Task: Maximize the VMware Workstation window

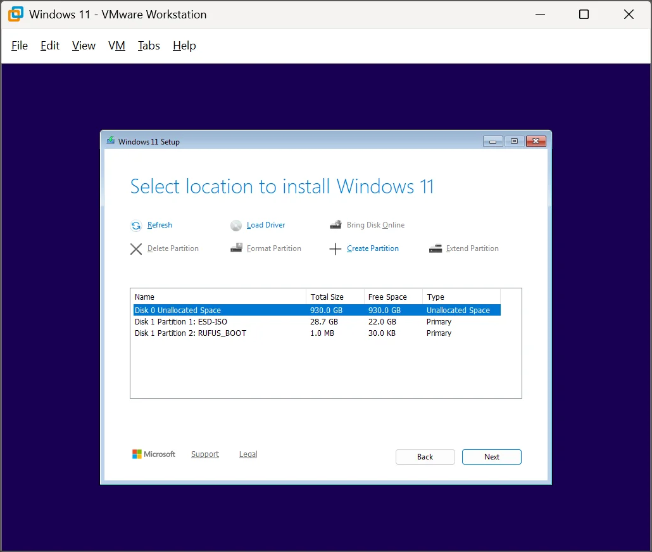Action: (x=584, y=14)
